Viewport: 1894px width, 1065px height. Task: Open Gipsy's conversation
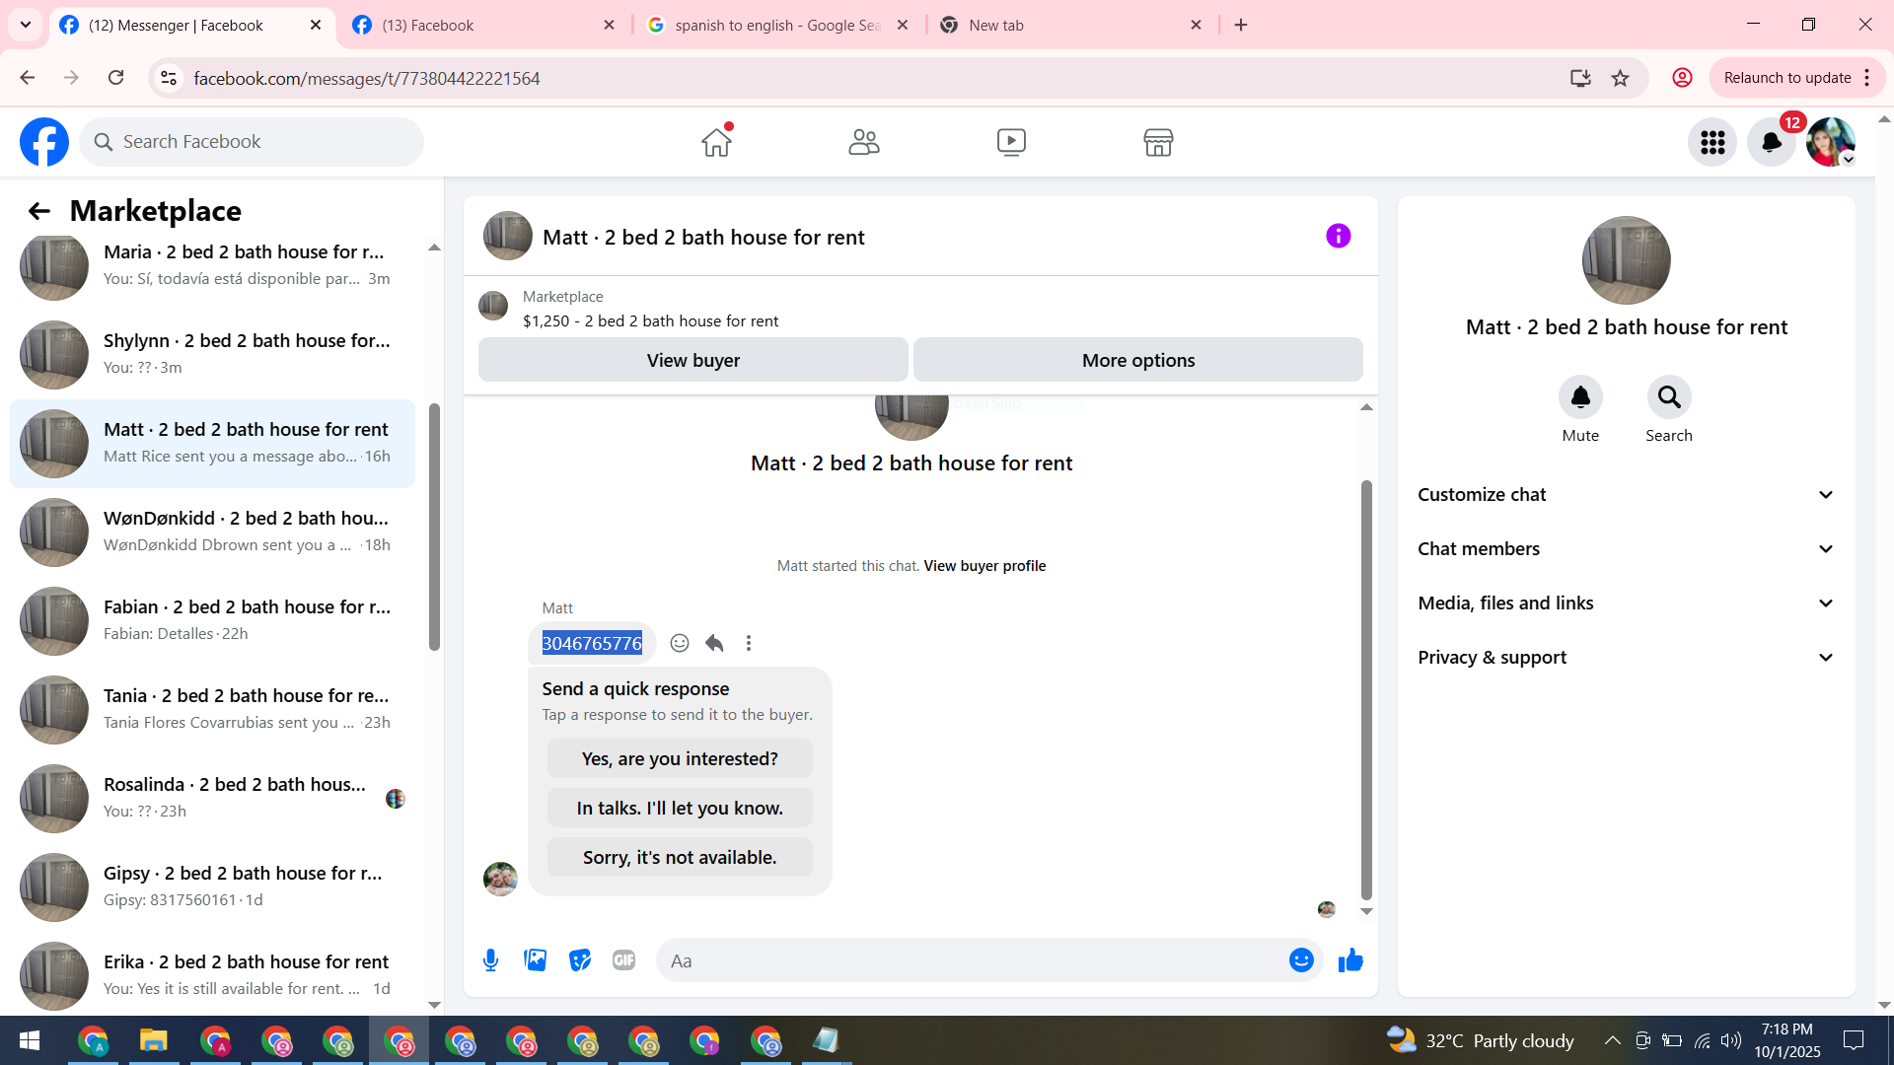click(212, 887)
